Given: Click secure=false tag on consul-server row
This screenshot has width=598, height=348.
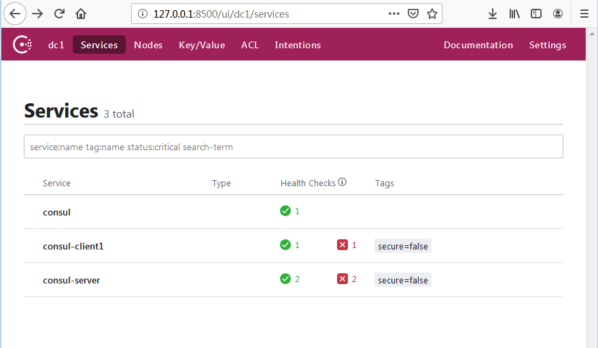Looking at the screenshot, I should pos(403,280).
